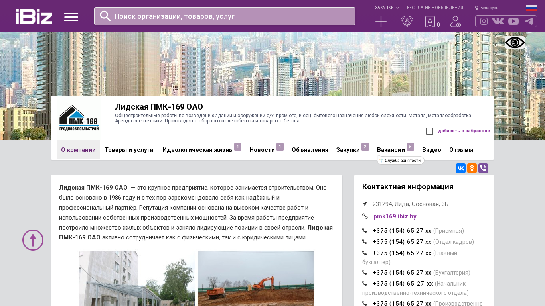Open favorites star bookmark icon
Screen dimensions: 545x306
(430, 22)
